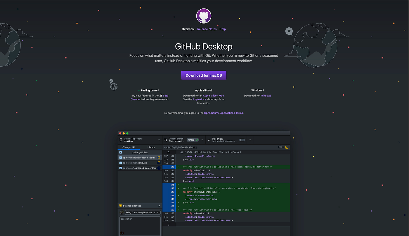This screenshot has height=236, width=409.
Task: Click the modified status icon for tooltipped-content.tsx
Action: (x=159, y=168)
